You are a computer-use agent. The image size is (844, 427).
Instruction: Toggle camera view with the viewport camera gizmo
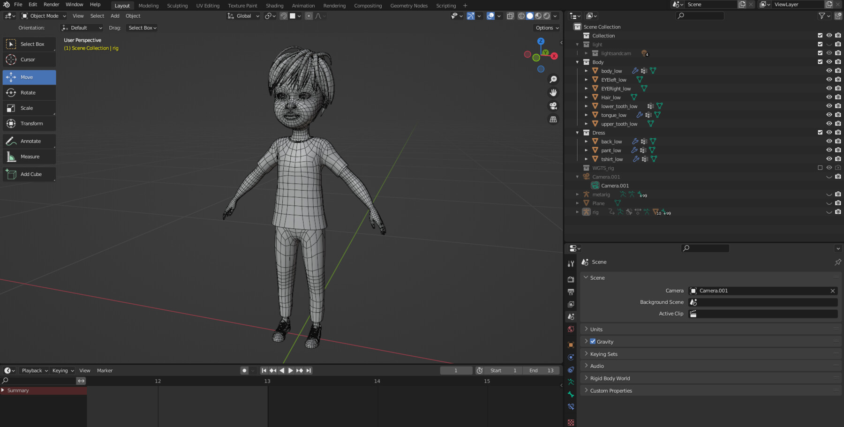pos(553,106)
